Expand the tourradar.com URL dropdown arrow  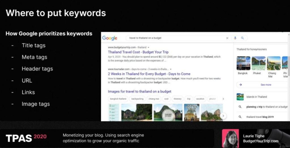(x=170, y=69)
